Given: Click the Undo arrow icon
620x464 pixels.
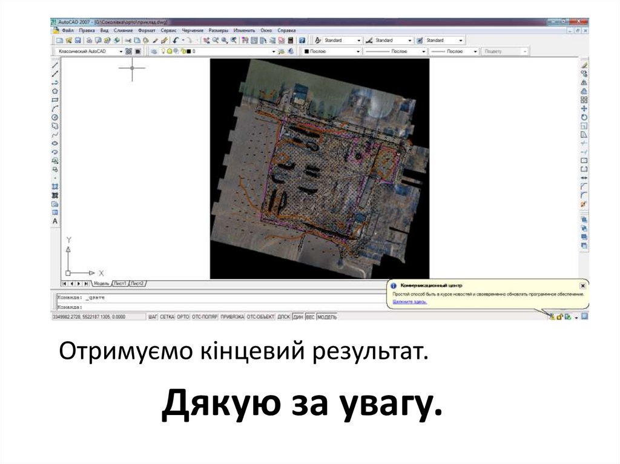Looking at the screenshot, I should [176, 41].
